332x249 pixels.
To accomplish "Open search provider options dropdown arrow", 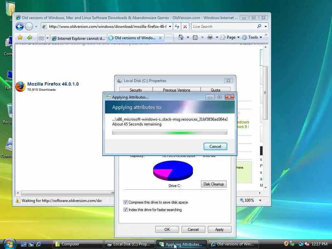I will (266, 27).
